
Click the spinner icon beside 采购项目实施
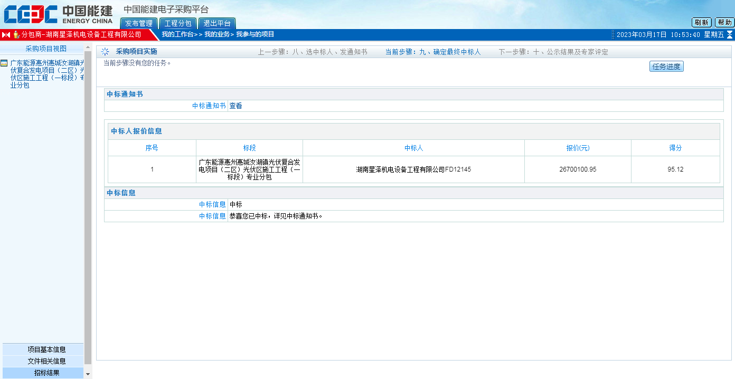(x=105, y=52)
